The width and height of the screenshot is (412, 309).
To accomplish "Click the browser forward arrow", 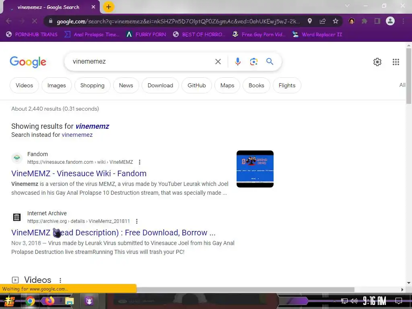I will 22,21.
